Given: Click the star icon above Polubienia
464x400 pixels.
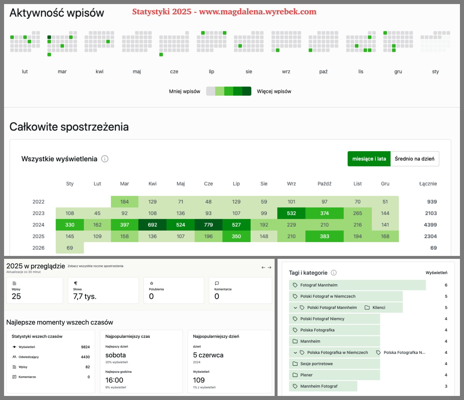Looking at the screenshot, I should (151, 283).
